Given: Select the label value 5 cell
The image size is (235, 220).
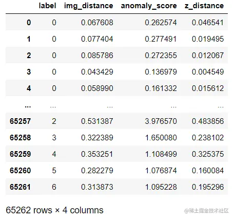Looking at the screenshot, I should [54, 171].
